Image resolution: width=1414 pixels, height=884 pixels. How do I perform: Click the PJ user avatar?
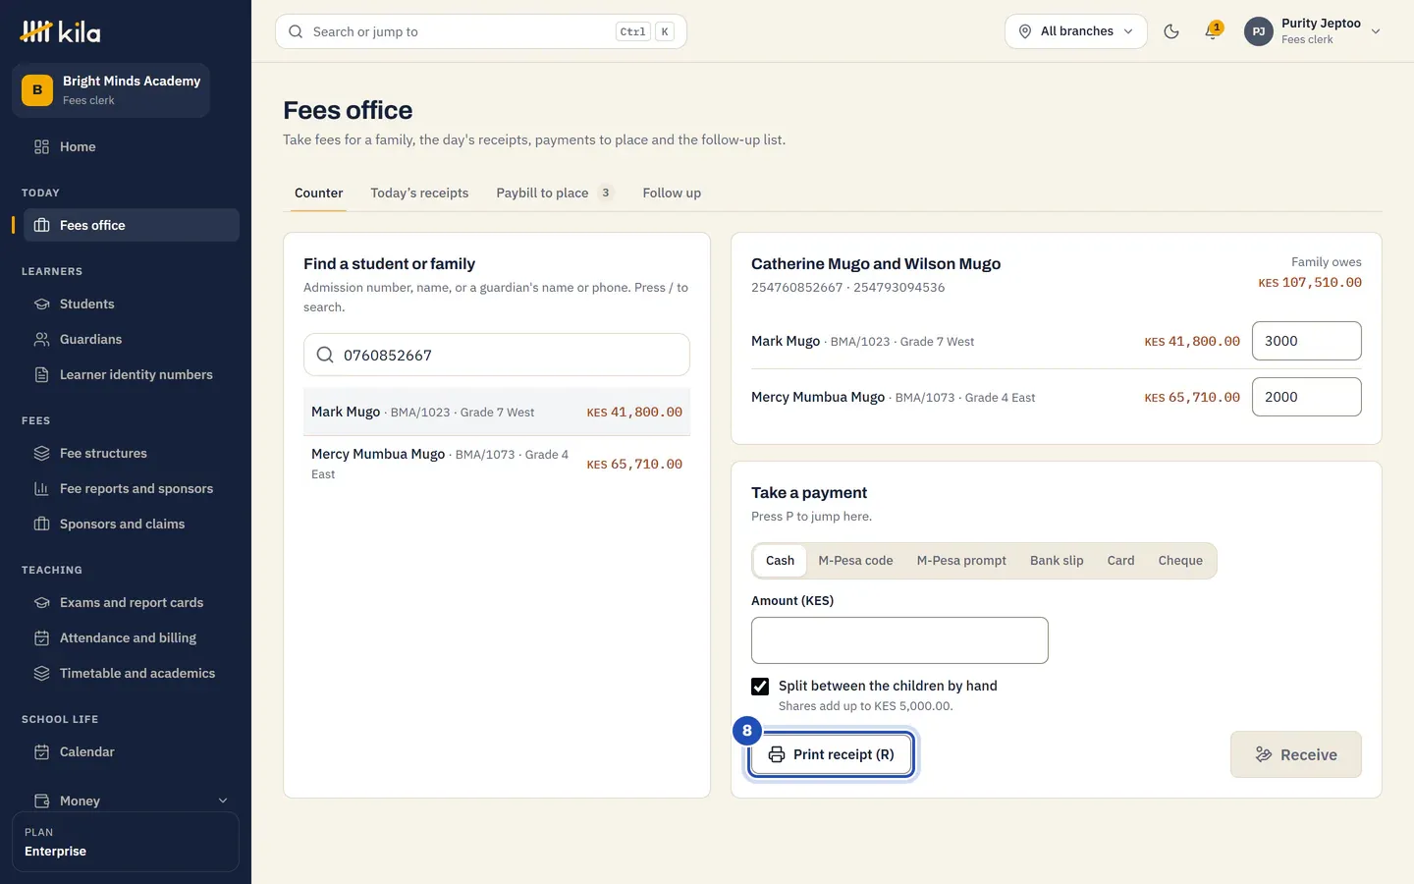coord(1258,31)
